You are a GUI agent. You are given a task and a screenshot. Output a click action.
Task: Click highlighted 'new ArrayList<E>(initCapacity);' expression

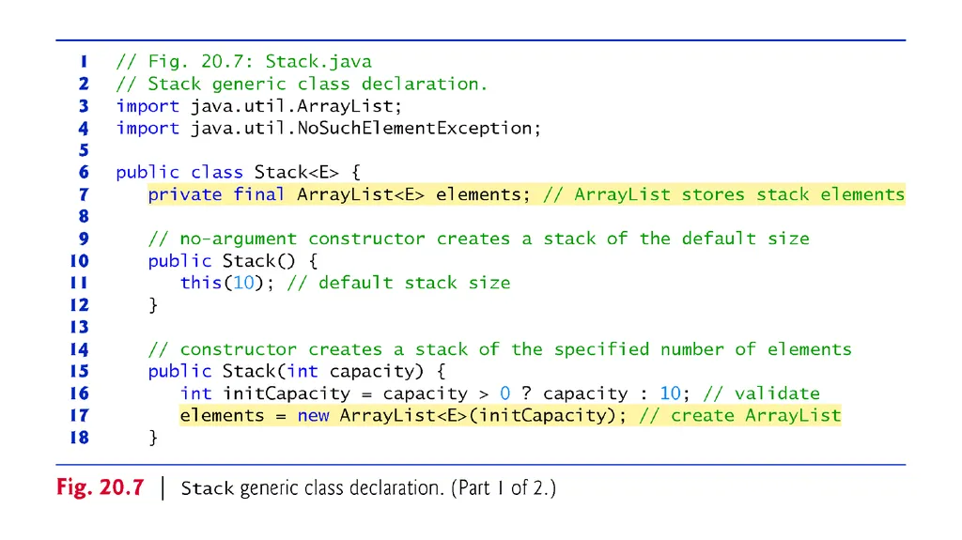tap(462, 415)
